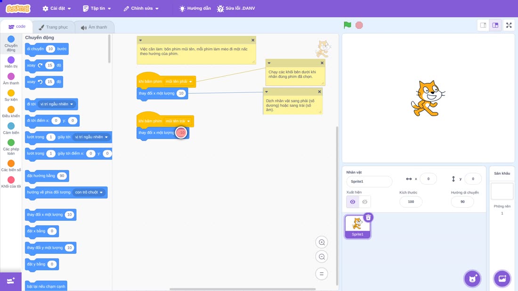Switch to small stage layout
Image resolution: width=518 pixels, height=291 pixels.
tap(483, 25)
